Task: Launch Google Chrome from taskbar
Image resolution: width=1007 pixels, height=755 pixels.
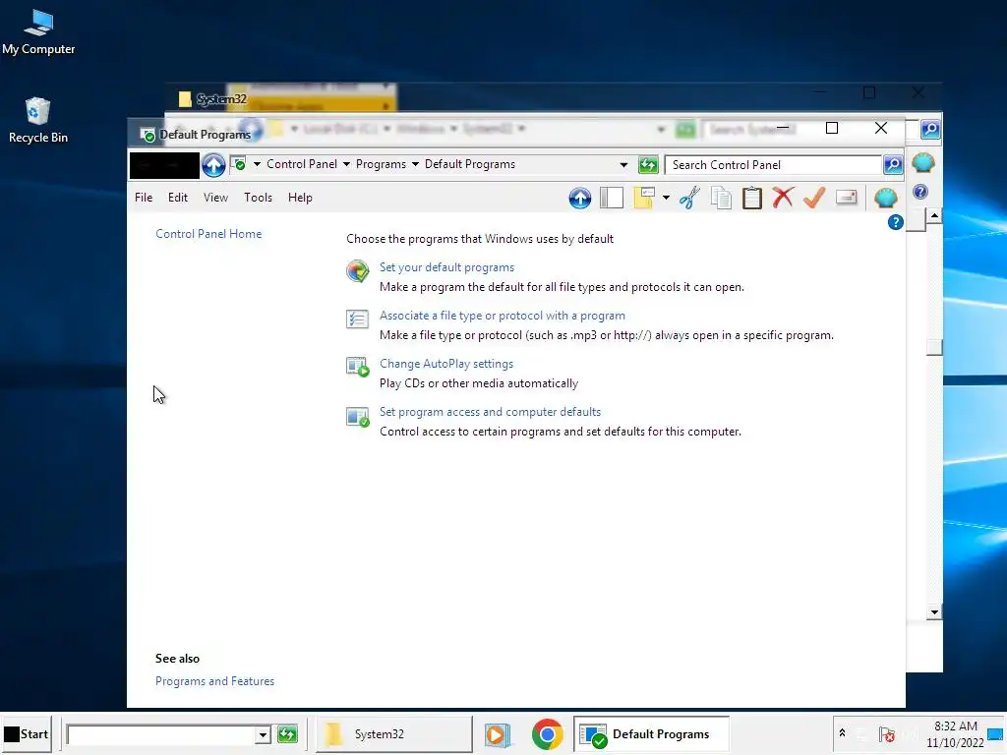Action: click(547, 734)
